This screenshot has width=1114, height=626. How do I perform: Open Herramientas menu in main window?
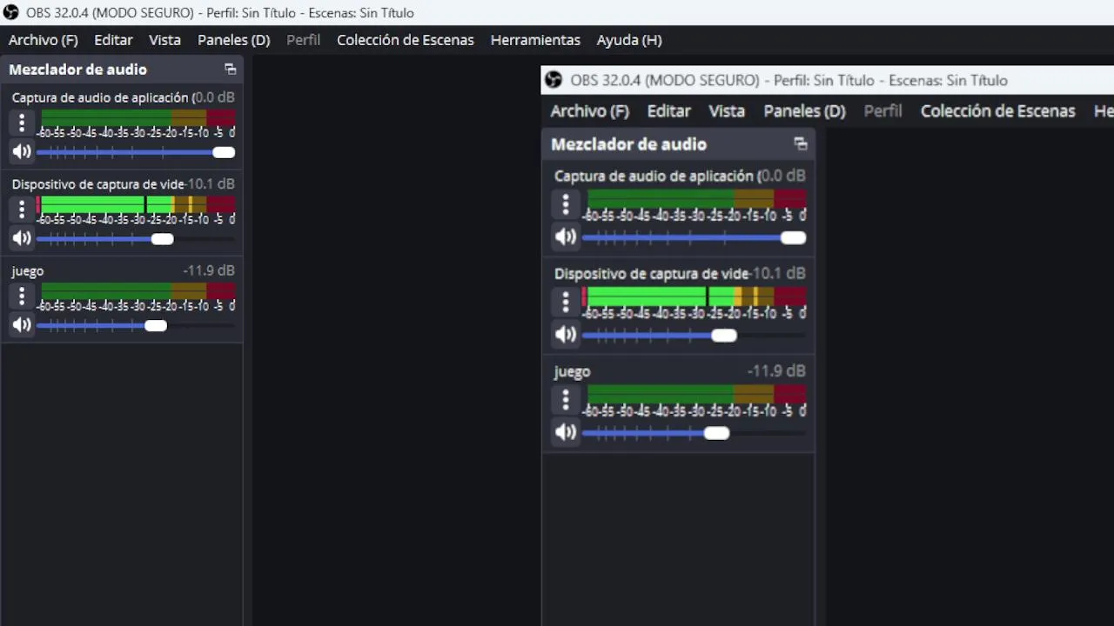tap(535, 40)
